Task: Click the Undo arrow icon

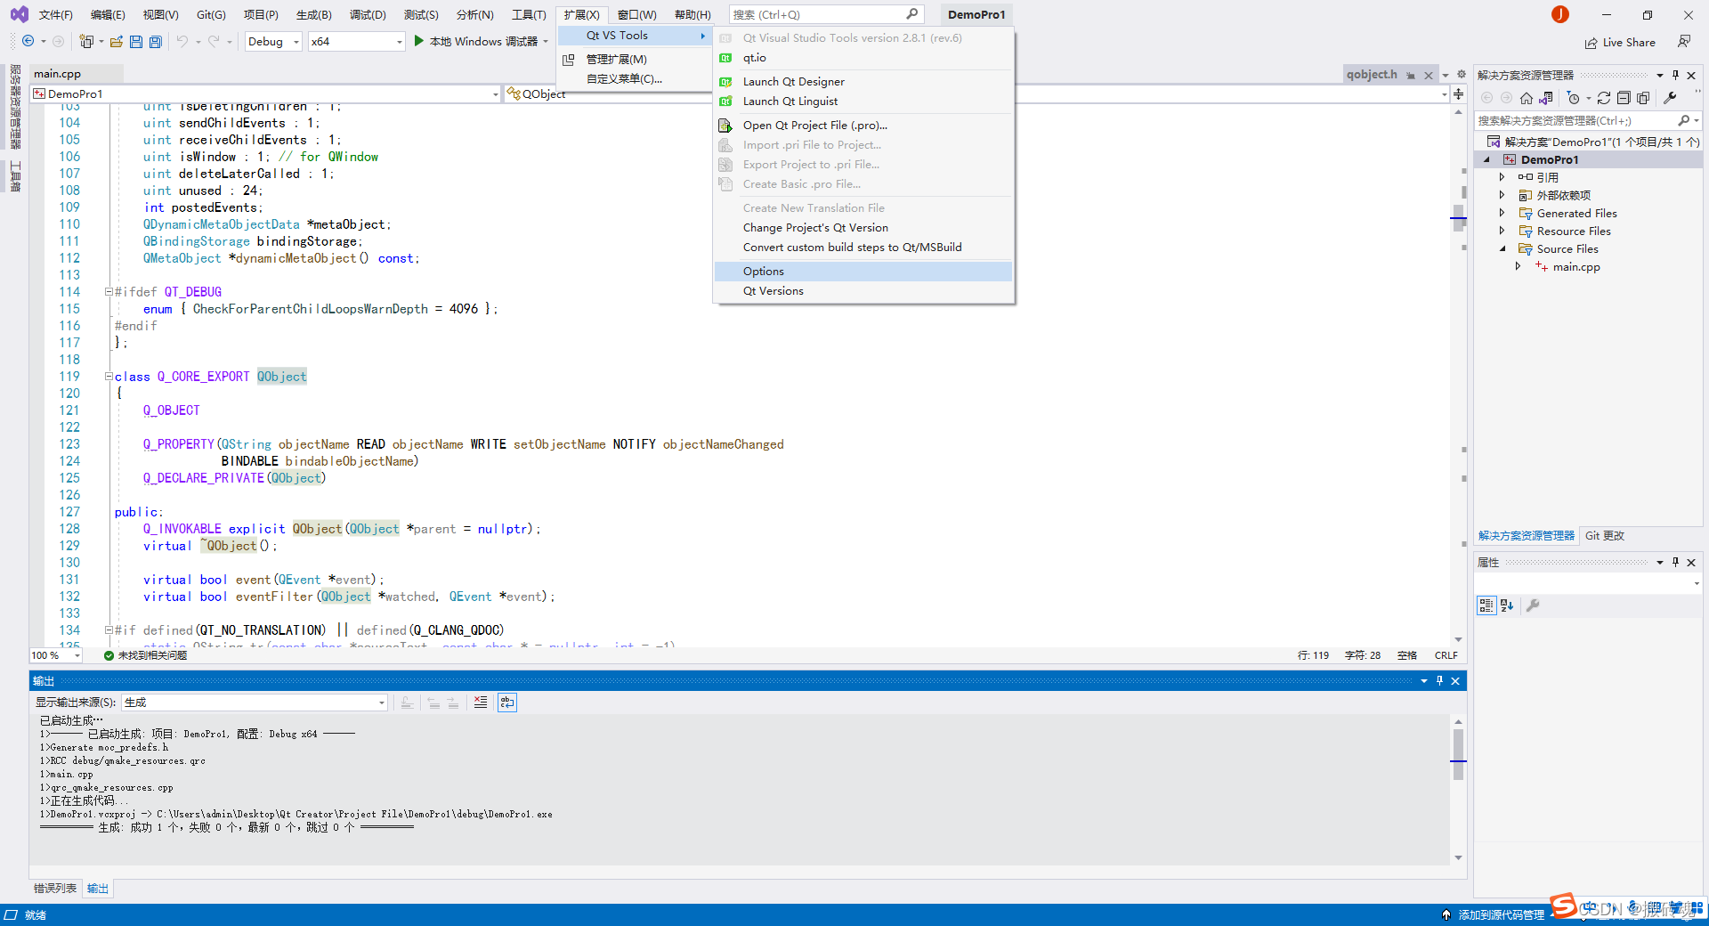Action: coord(182,41)
